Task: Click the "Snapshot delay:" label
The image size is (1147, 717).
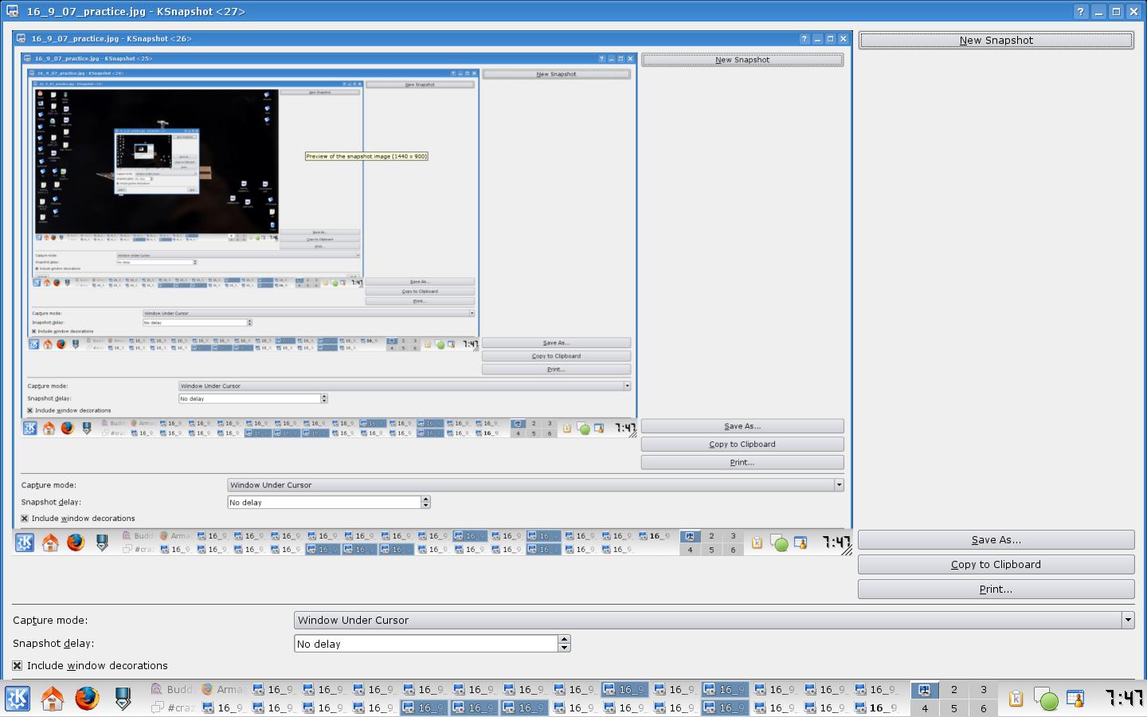Action: click(53, 643)
